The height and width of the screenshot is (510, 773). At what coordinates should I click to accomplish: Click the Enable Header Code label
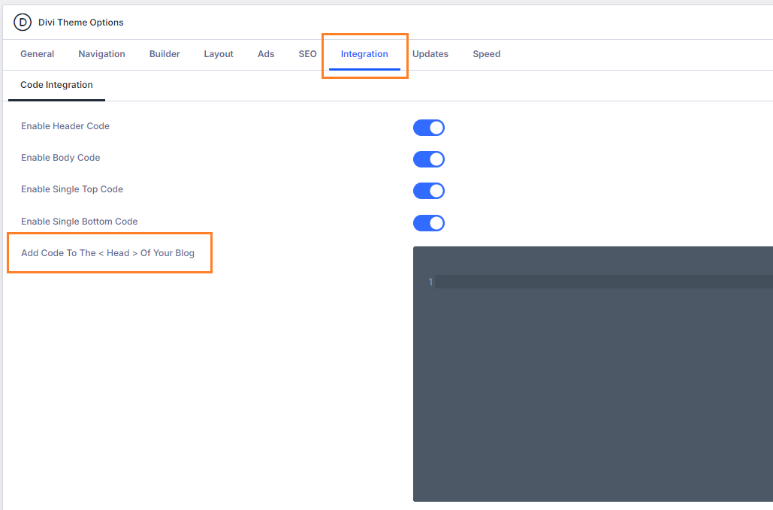pos(65,126)
